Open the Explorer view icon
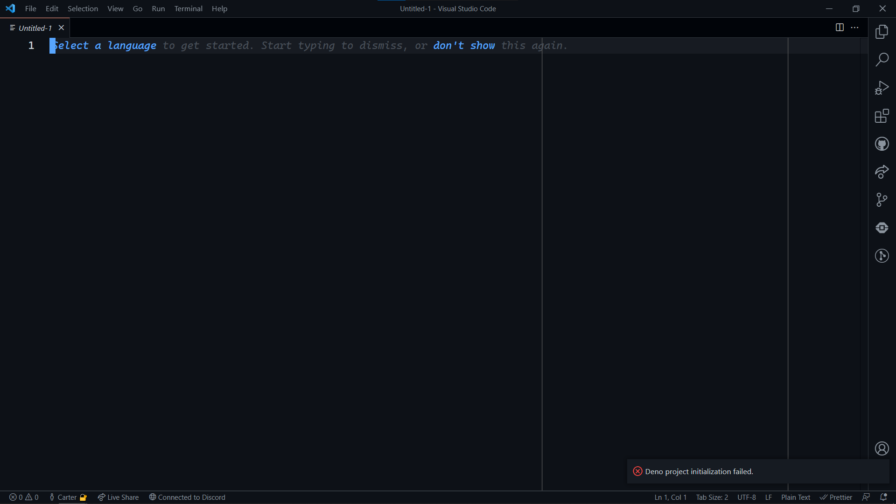 tap(882, 32)
